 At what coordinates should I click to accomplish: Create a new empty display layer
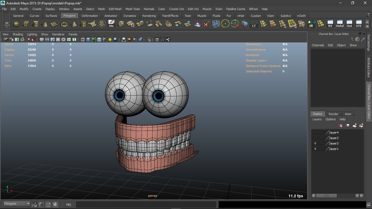tap(354, 125)
